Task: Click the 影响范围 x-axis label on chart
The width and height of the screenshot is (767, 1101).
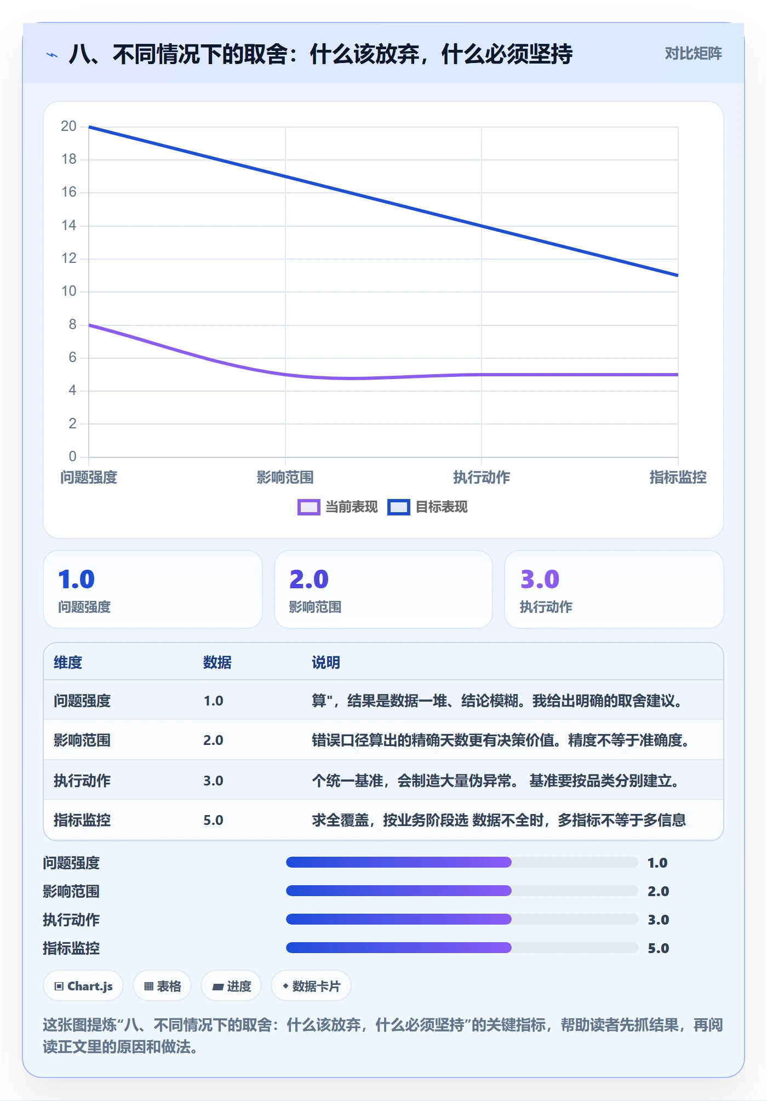Action: [x=285, y=478]
